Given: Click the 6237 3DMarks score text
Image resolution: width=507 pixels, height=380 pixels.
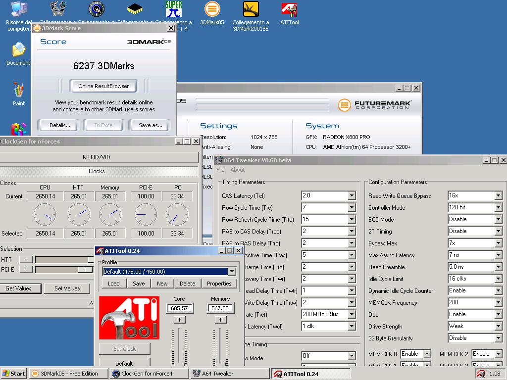Looking at the screenshot, I should (x=104, y=66).
